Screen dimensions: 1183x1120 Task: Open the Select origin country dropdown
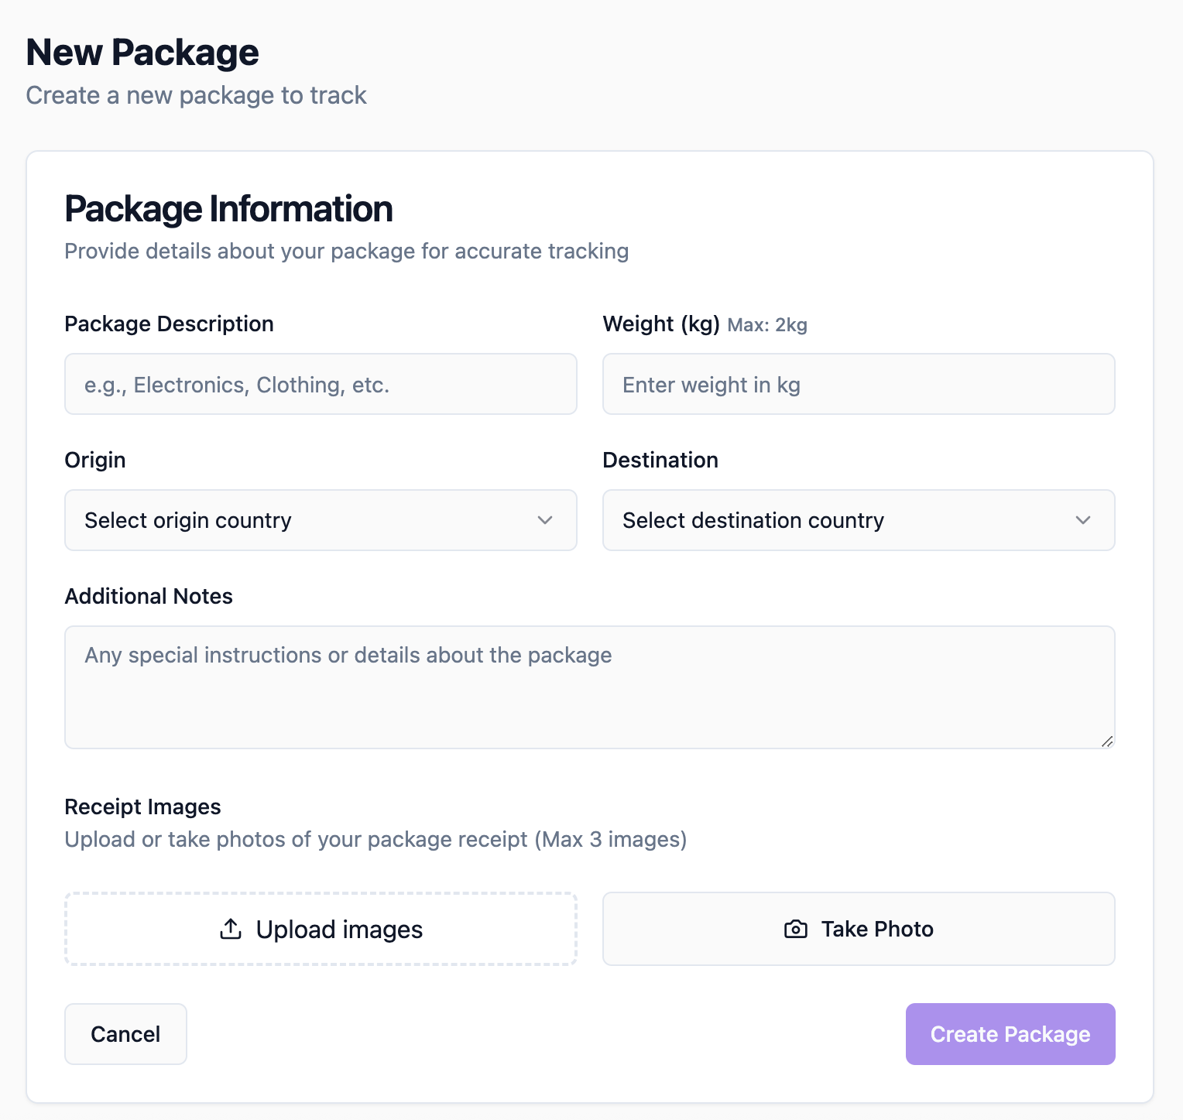click(320, 520)
